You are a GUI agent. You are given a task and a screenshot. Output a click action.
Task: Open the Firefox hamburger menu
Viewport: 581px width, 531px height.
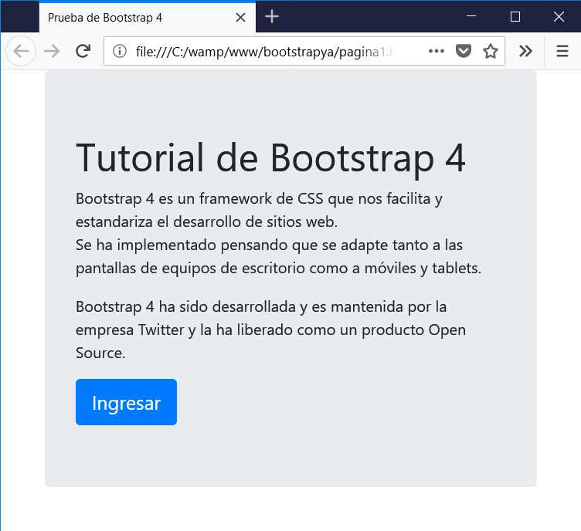pos(562,51)
